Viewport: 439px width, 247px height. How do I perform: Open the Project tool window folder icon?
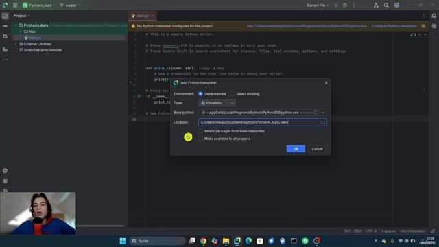[x=5, y=16]
